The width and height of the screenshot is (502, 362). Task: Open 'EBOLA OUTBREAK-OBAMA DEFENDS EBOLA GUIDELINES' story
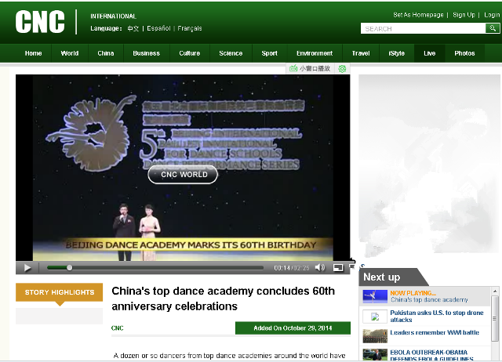pos(431,355)
